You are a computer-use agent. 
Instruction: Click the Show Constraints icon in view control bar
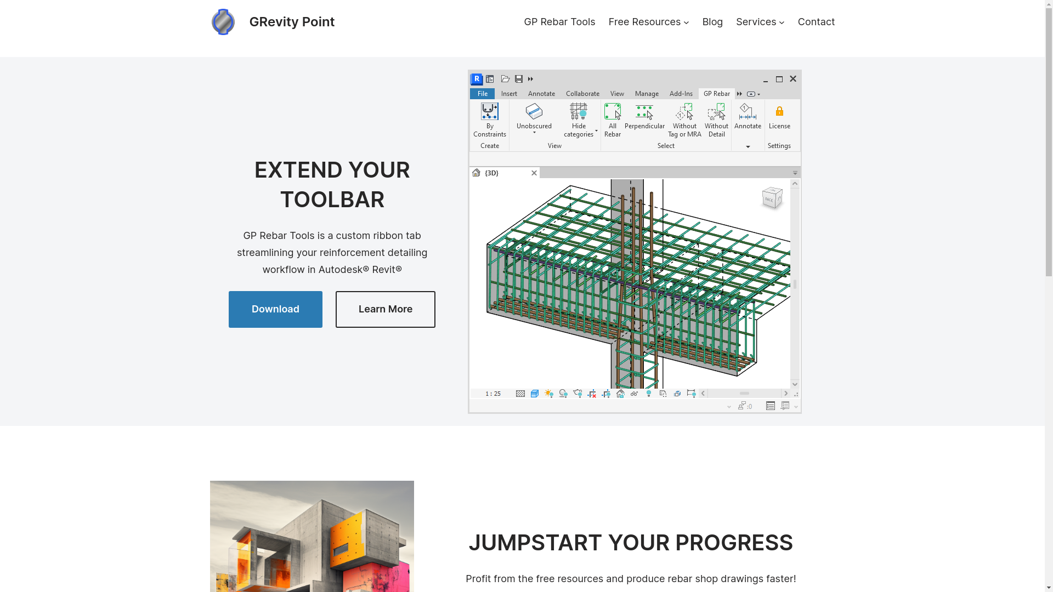(x=692, y=394)
